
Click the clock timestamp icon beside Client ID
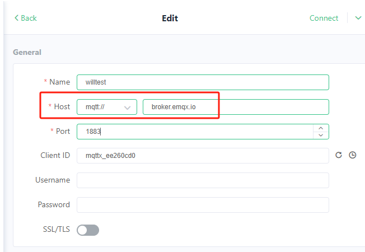pos(353,155)
